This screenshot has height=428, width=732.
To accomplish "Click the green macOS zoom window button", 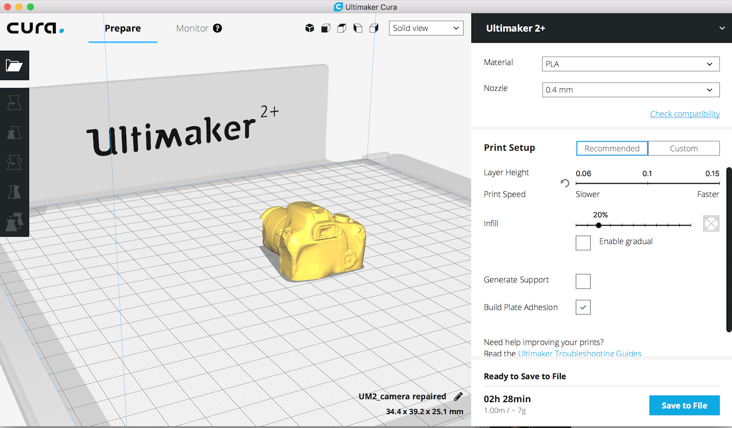I will coord(30,7).
